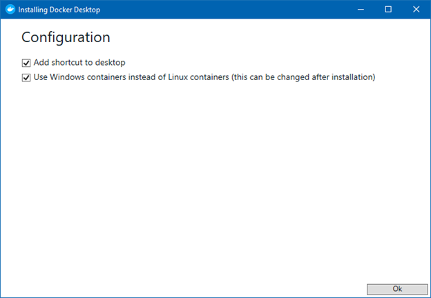Toggle the checkmark box beside Use Windows containers
The height and width of the screenshot is (298, 431).
[x=26, y=78]
